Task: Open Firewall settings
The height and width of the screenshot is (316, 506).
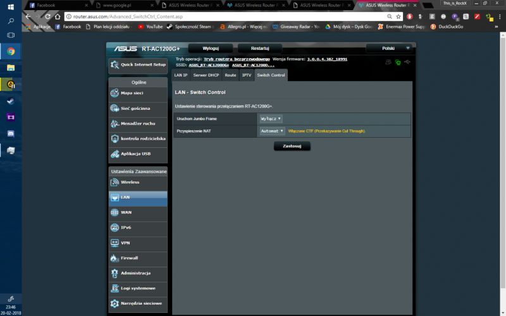Action: (138, 258)
